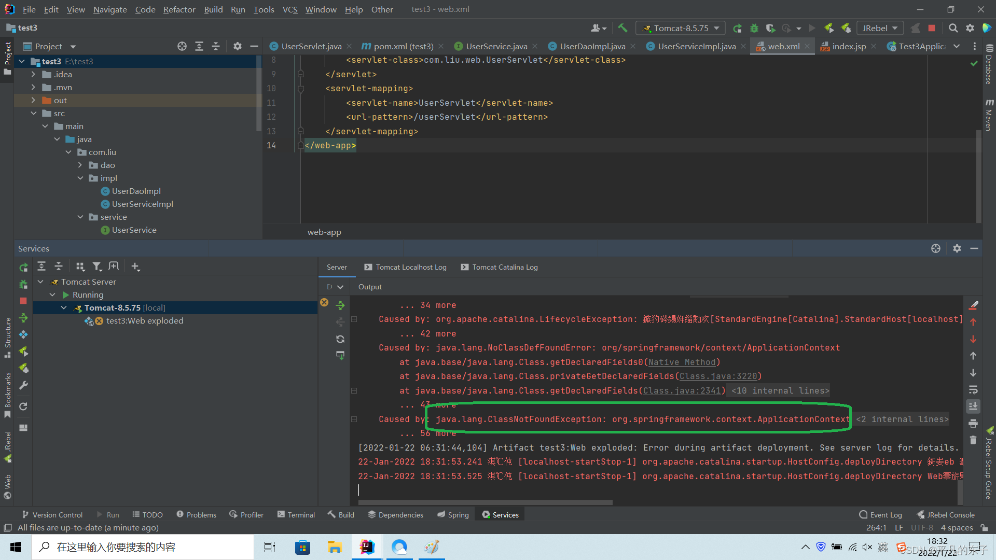Viewport: 996px width, 560px height.
Task: Select UserService interface in project tree
Action: tap(134, 230)
